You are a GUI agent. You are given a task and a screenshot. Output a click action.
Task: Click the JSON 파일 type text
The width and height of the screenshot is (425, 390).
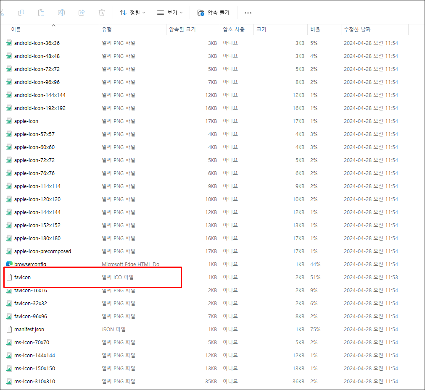coord(114,330)
